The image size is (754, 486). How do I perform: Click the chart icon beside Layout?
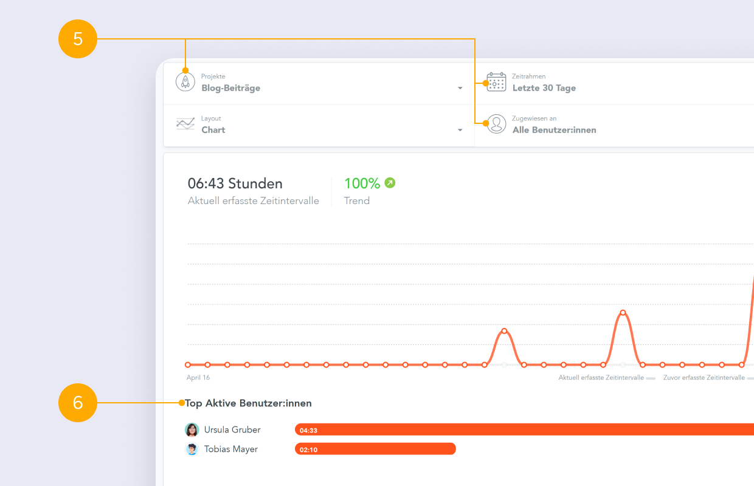click(185, 124)
